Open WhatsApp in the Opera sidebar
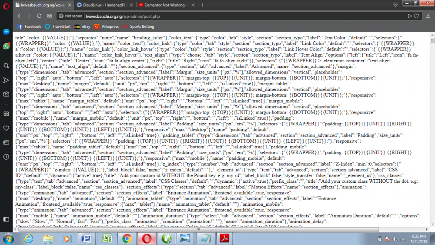Screen dimensions: 435x245 6,46
